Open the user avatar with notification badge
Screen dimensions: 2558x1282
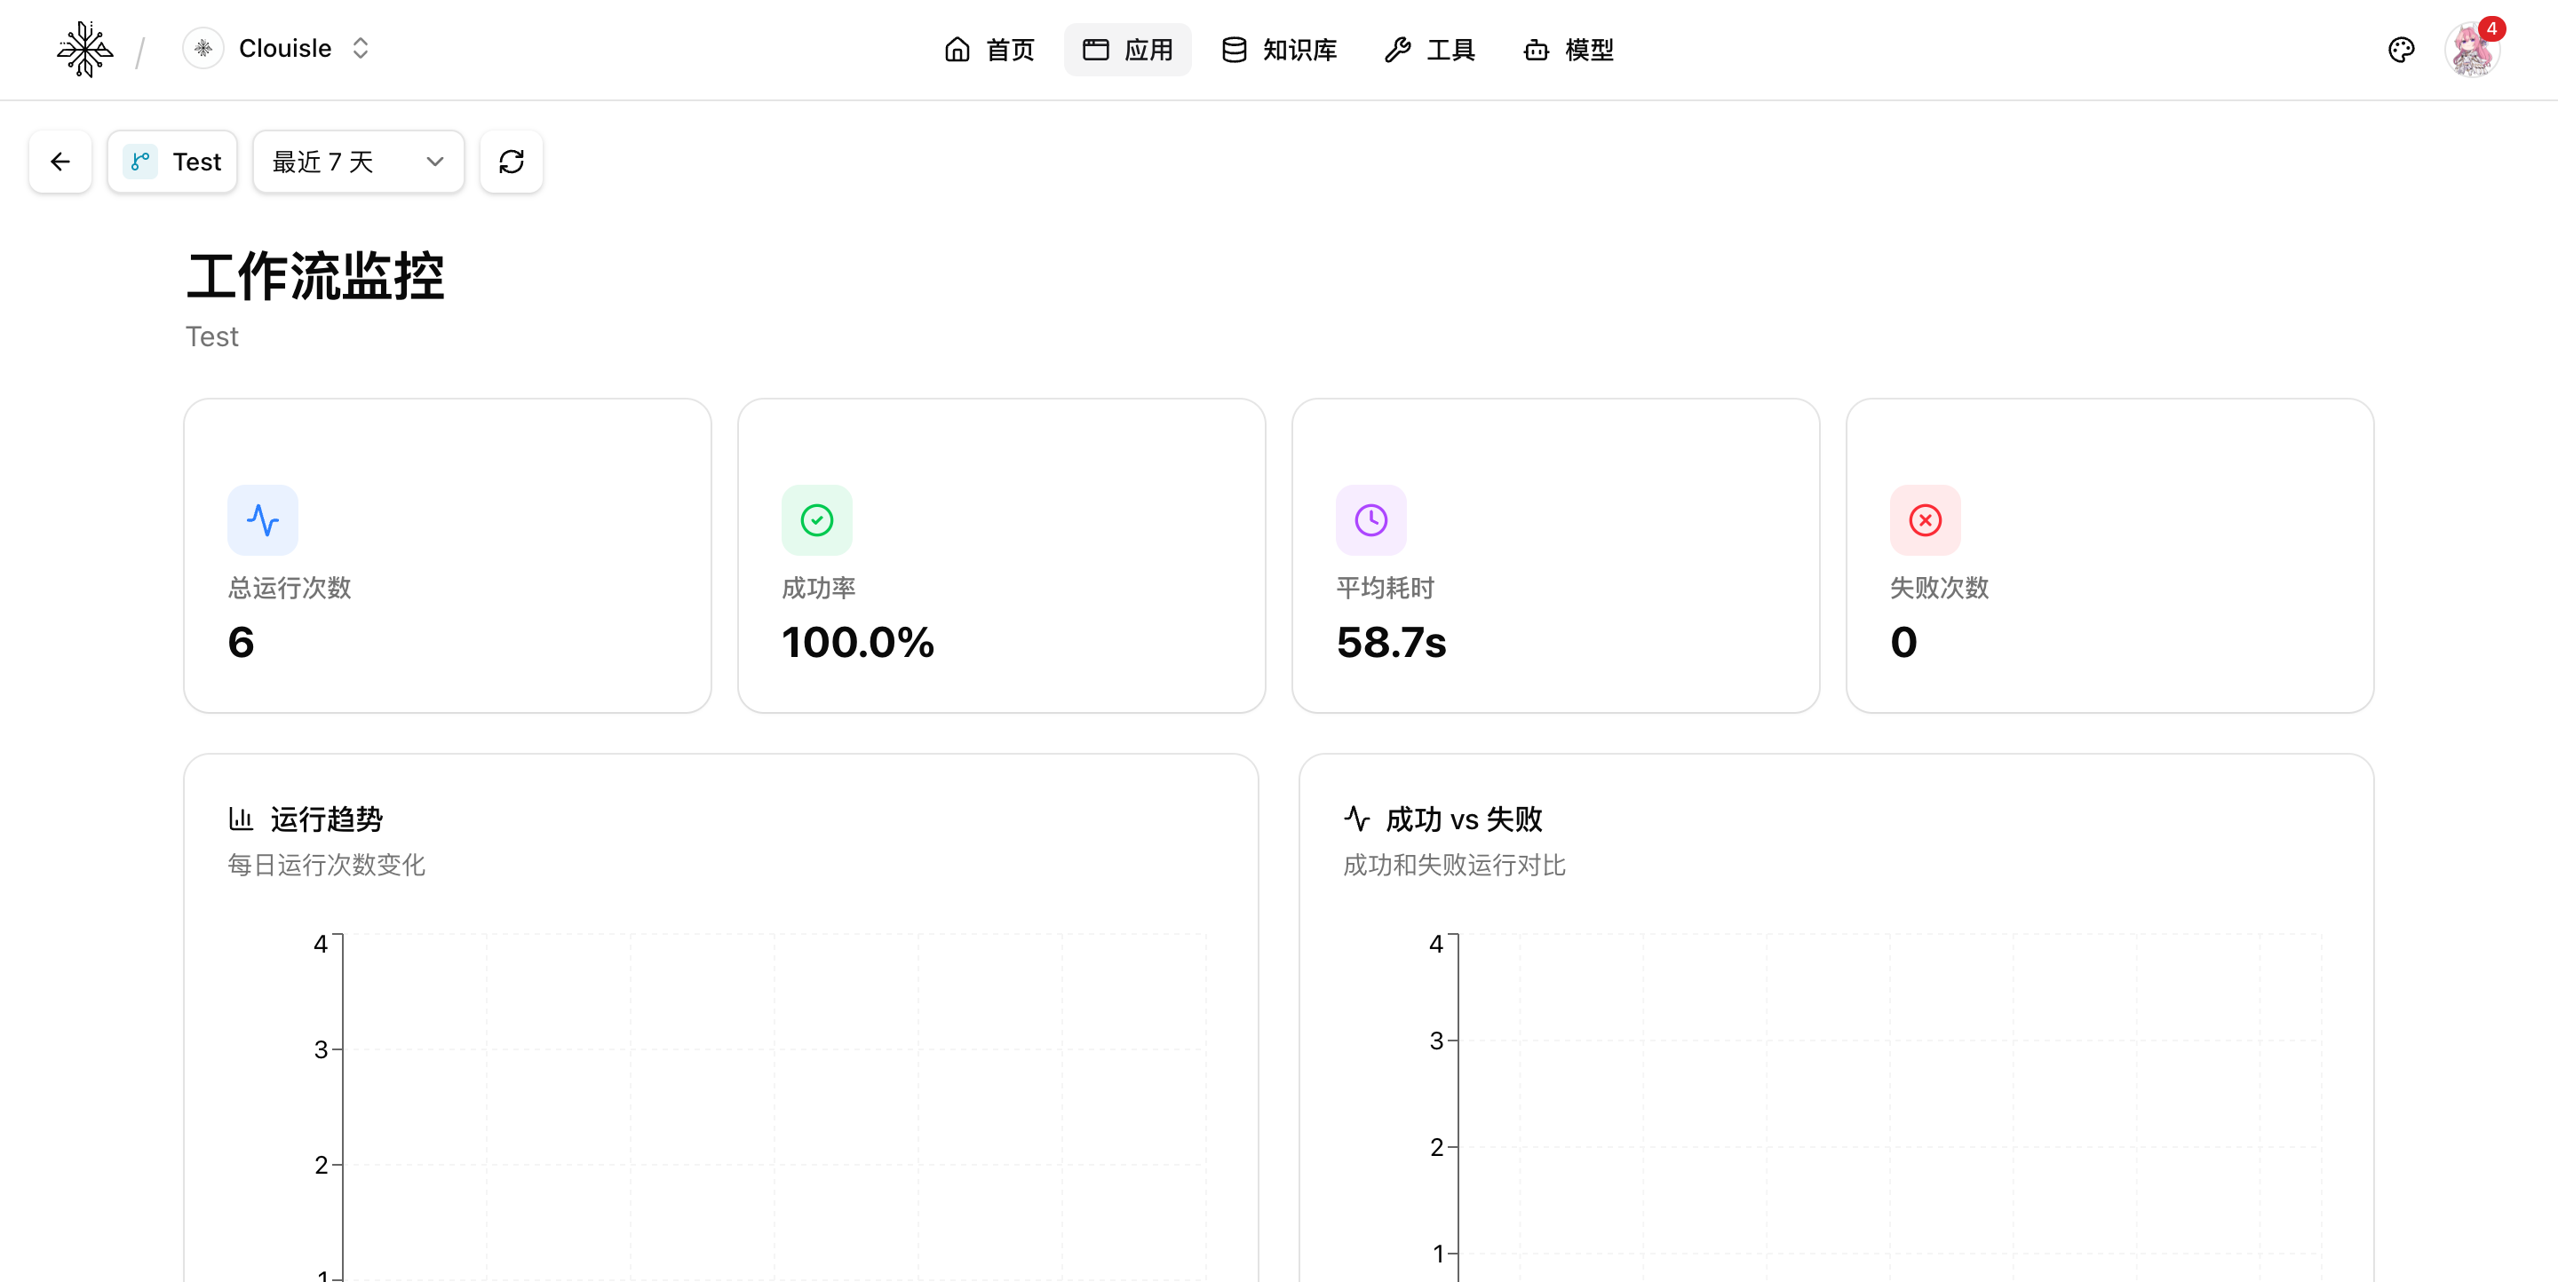click(2472, 50)
